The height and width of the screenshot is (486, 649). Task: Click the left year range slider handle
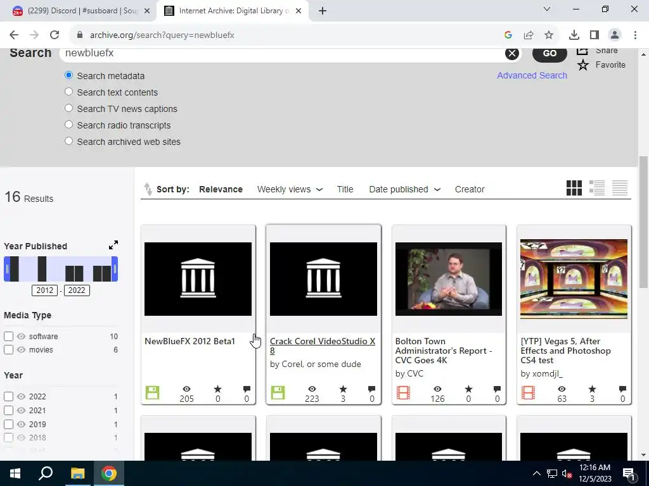6,269
